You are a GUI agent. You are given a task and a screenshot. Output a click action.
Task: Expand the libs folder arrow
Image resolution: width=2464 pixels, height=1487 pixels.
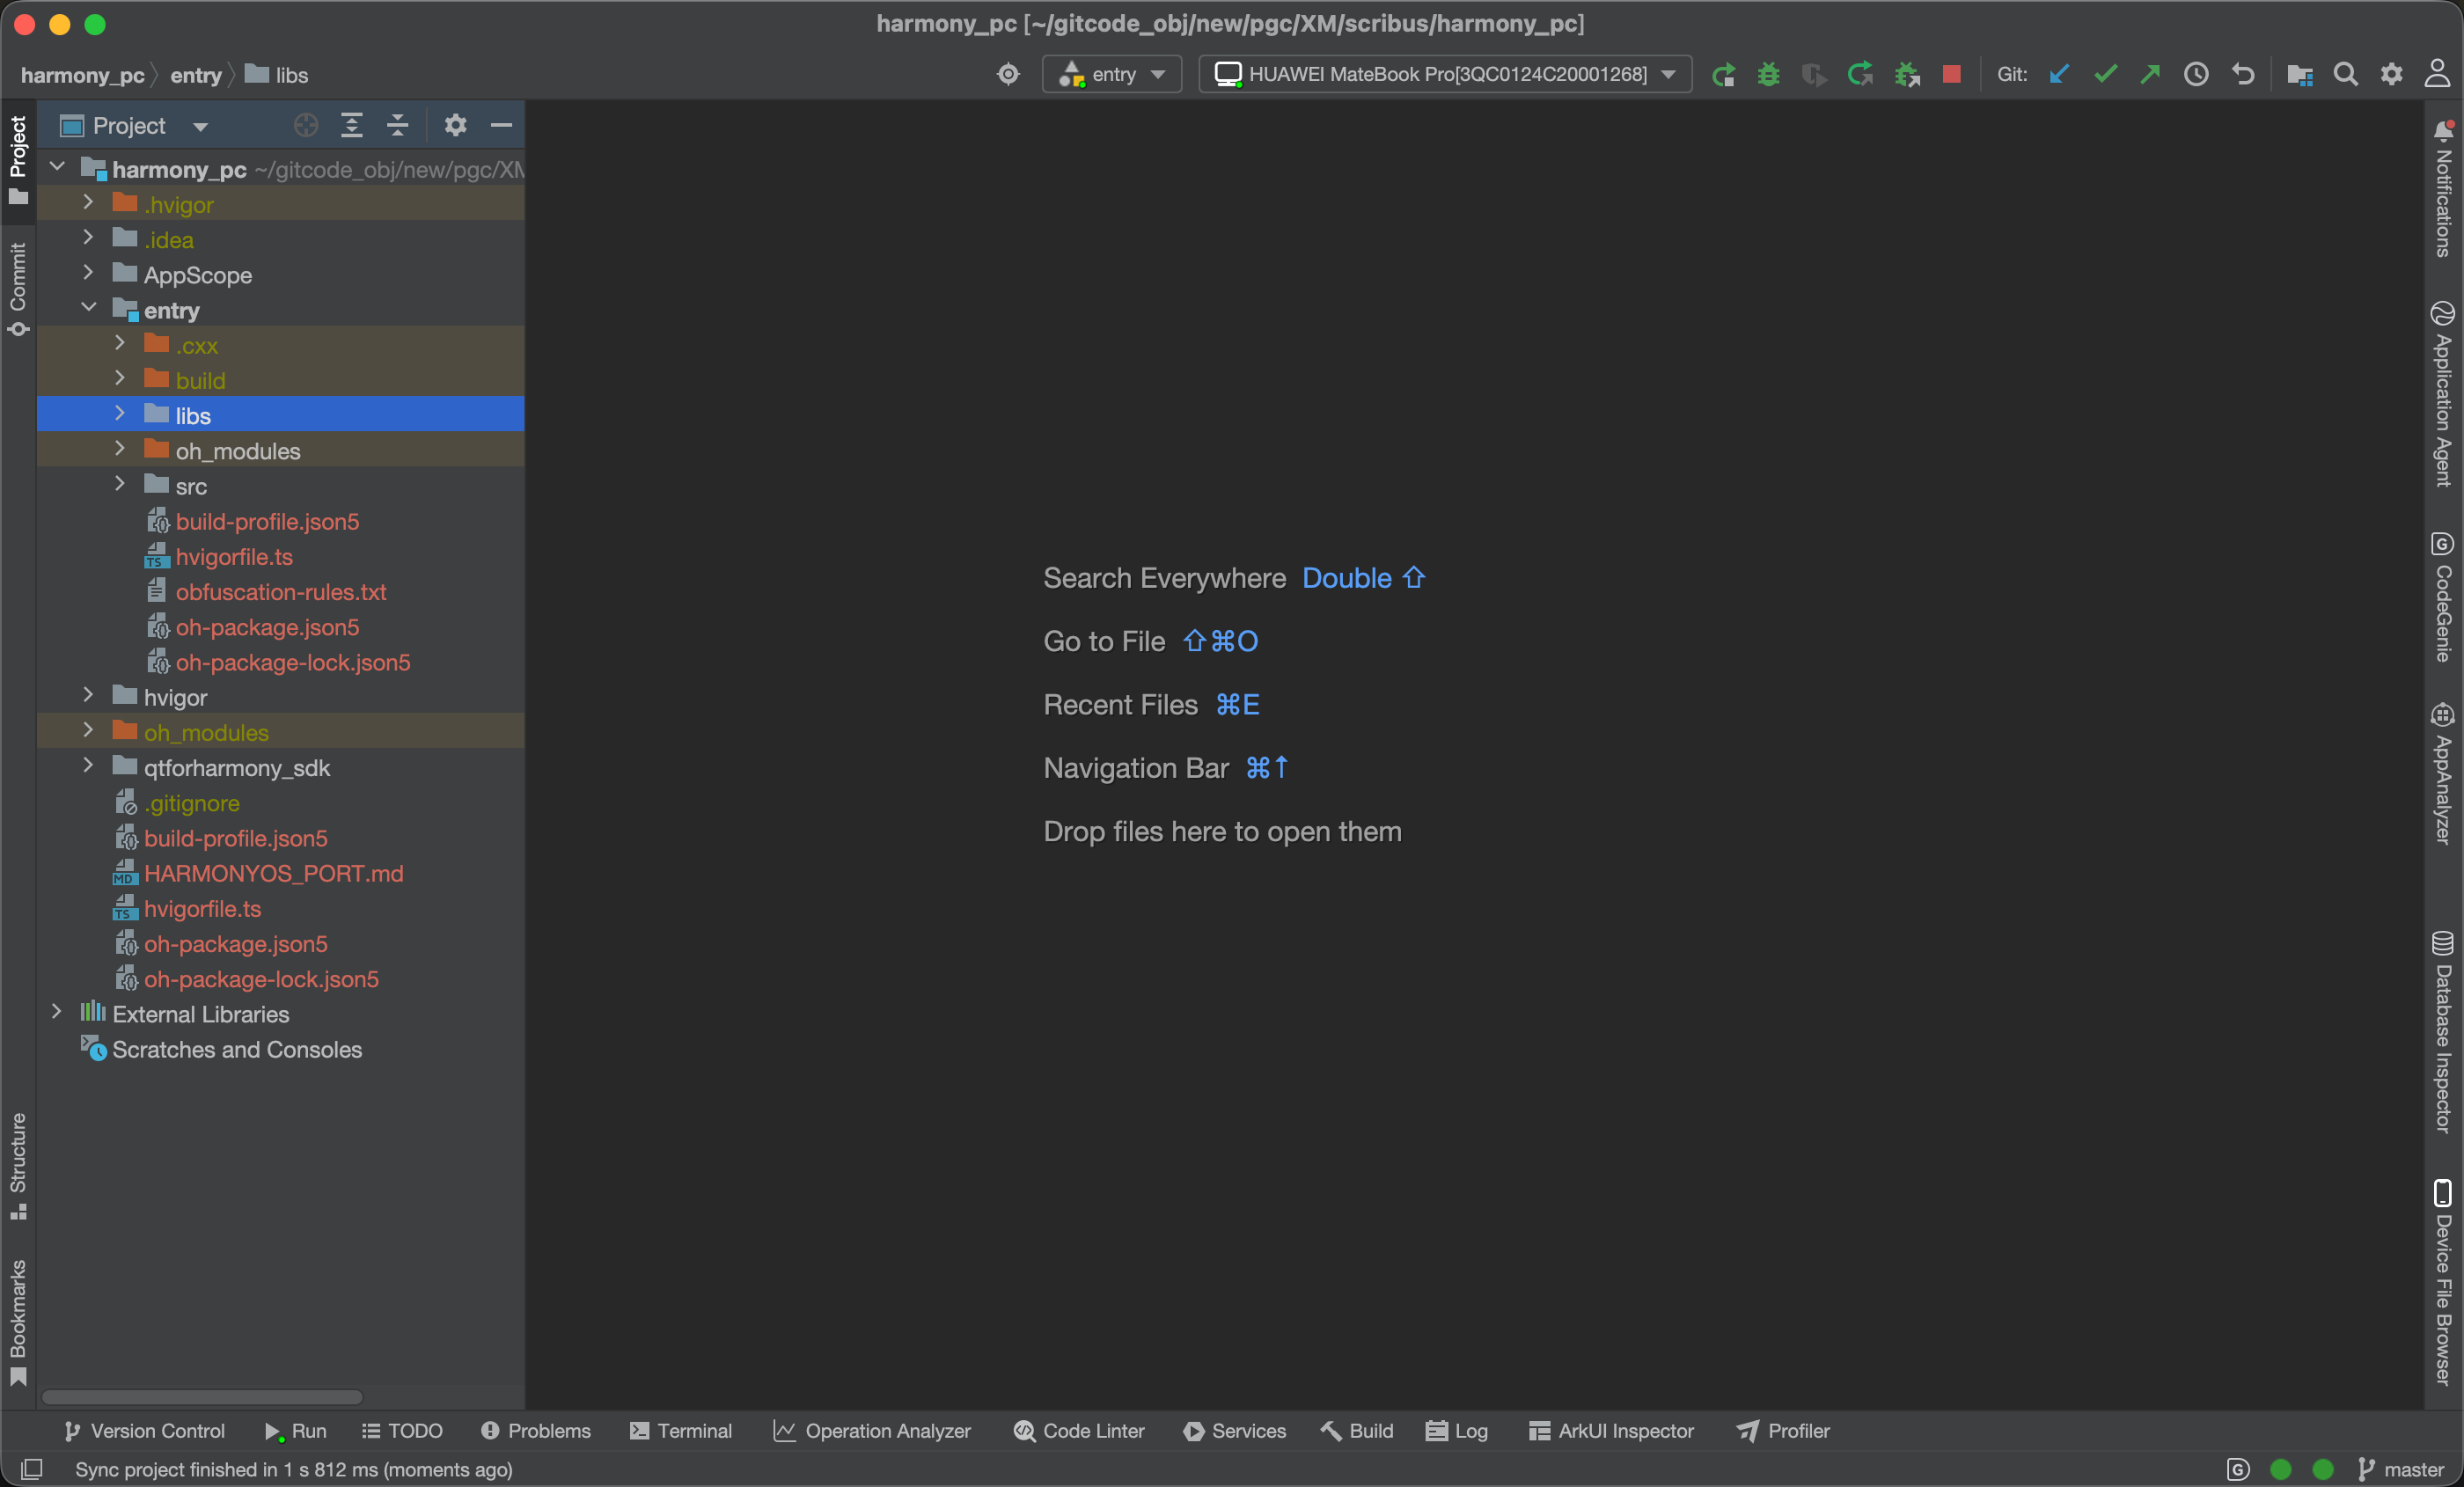click(x=120, y=414)
